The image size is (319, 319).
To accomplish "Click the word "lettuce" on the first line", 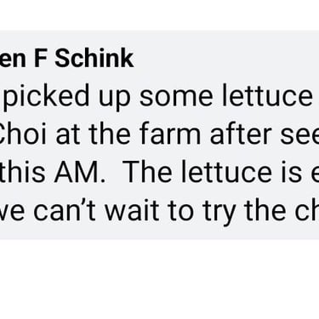I will [x=267, y=95].
